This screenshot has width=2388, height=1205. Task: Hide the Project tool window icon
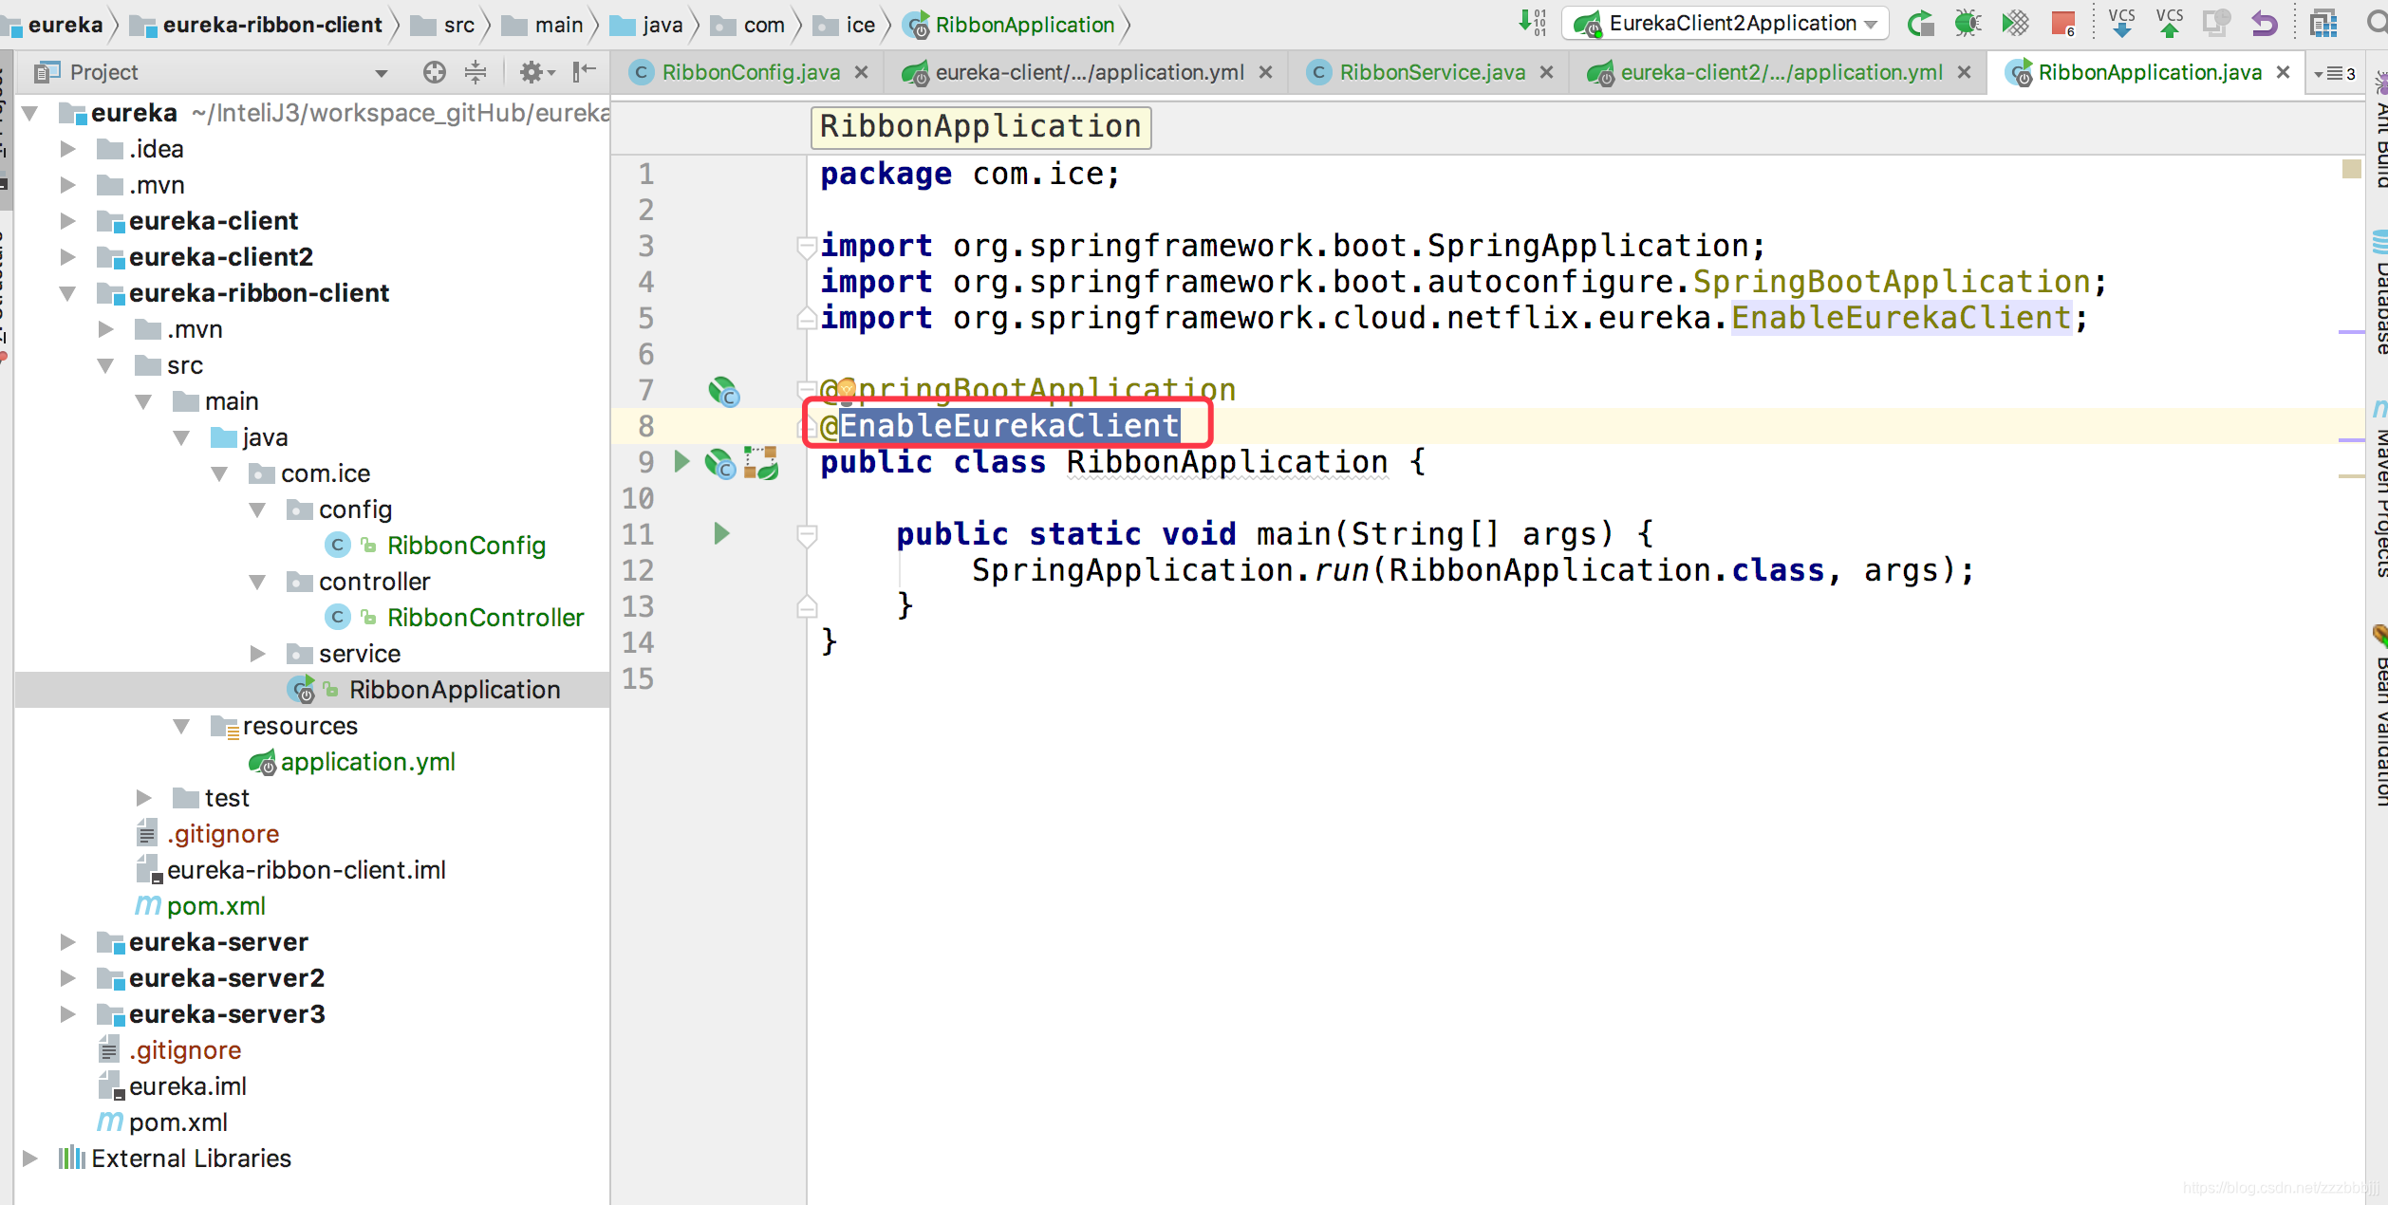[x=585, y=72]
